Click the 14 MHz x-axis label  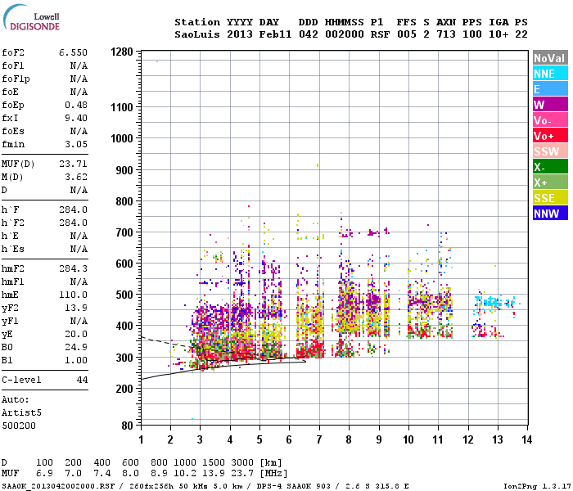tap(526, 439)
